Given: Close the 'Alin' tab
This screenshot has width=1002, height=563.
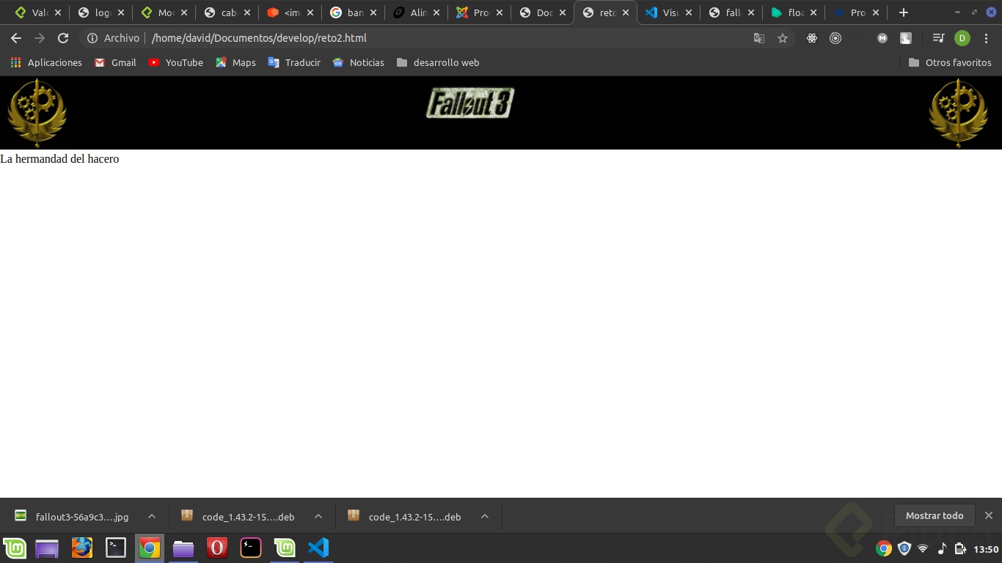Looking at the screenshot, I should (436, 12).
